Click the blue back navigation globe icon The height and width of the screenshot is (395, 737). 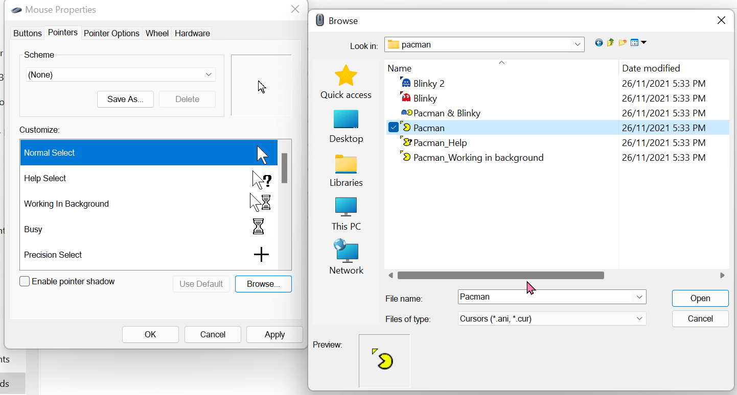[x=598, y=42]
